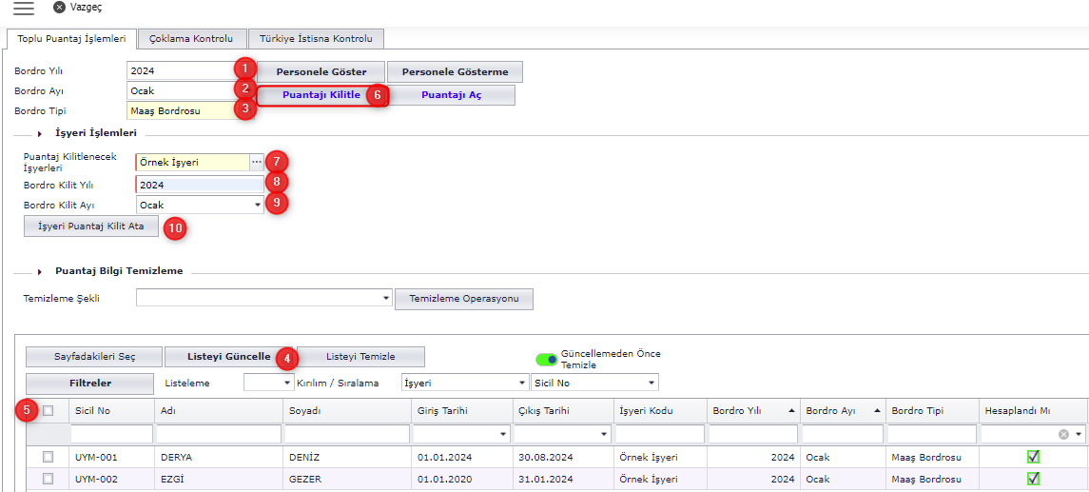Sort by the Bordro Tipi column header
1089x492 pixels.
coord(932,411)
